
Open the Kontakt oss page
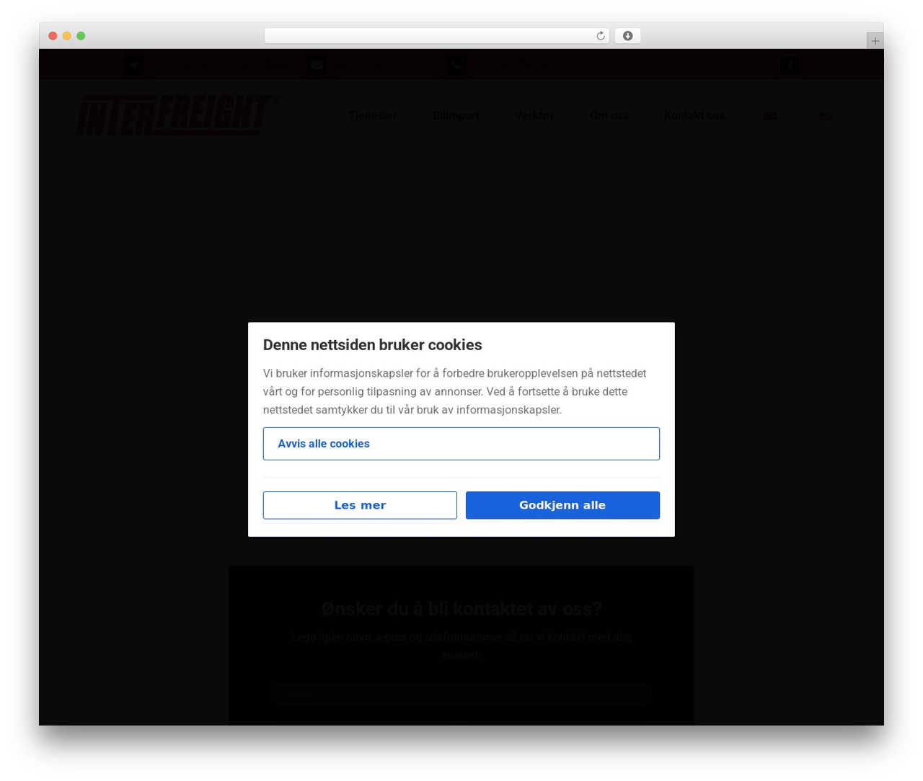pos(694,115)
